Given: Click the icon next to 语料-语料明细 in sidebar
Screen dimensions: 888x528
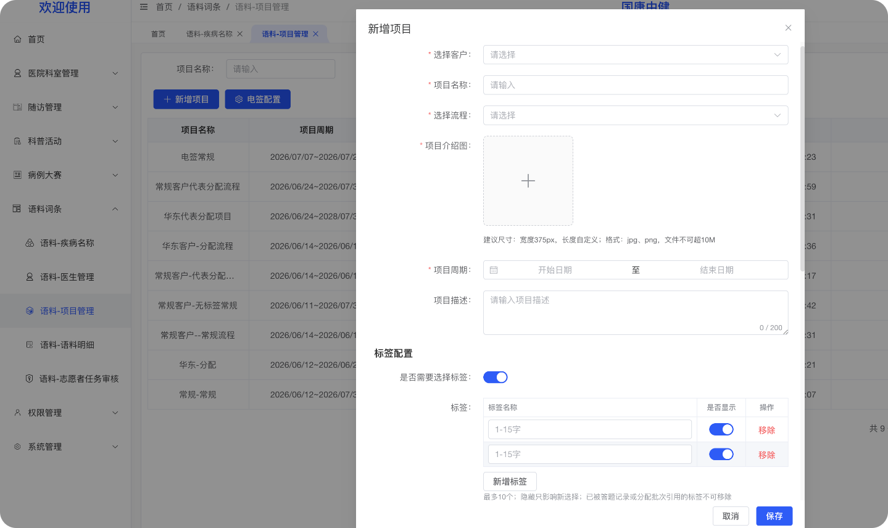Looking at the screenshot, I should coord(30,344).
